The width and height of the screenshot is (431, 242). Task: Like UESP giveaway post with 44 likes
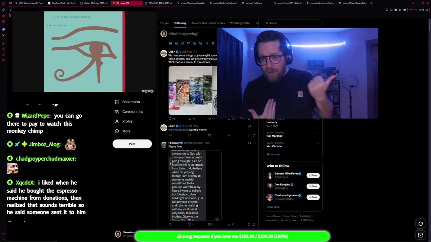click(211, 119)
